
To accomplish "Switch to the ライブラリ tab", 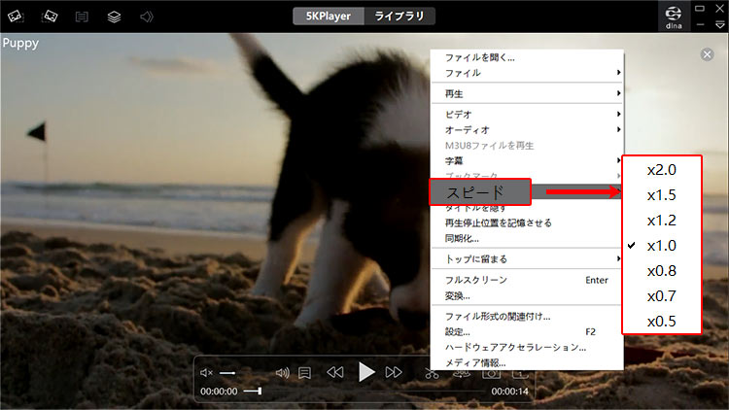I will tap(399, 17).
